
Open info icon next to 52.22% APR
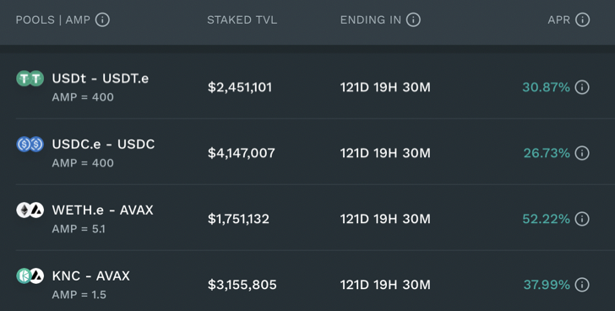click(582, 219)
